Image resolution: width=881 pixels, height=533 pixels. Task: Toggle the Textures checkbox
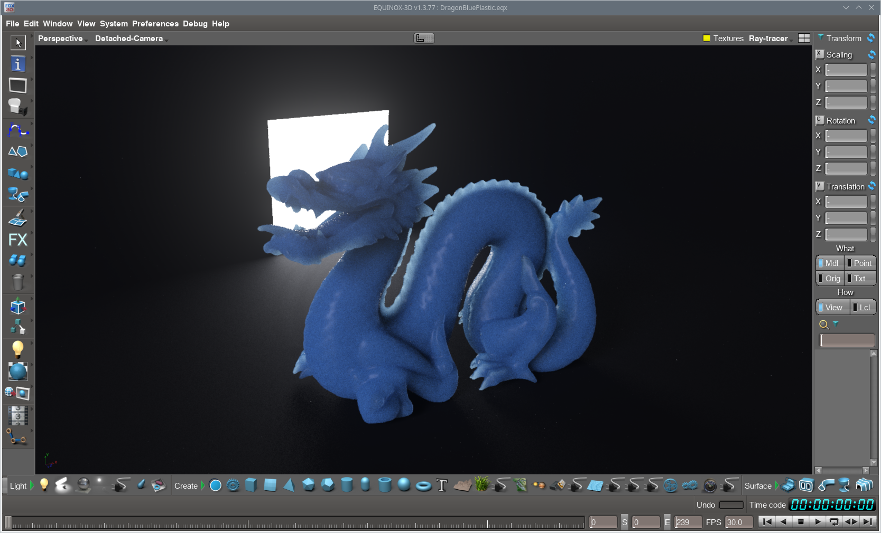707,39
